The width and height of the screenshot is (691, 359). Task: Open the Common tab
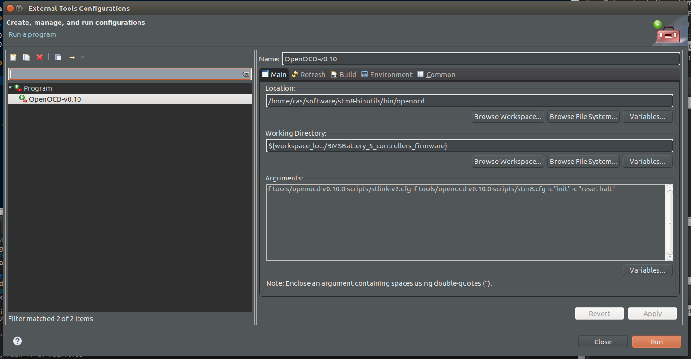[436, 74]
